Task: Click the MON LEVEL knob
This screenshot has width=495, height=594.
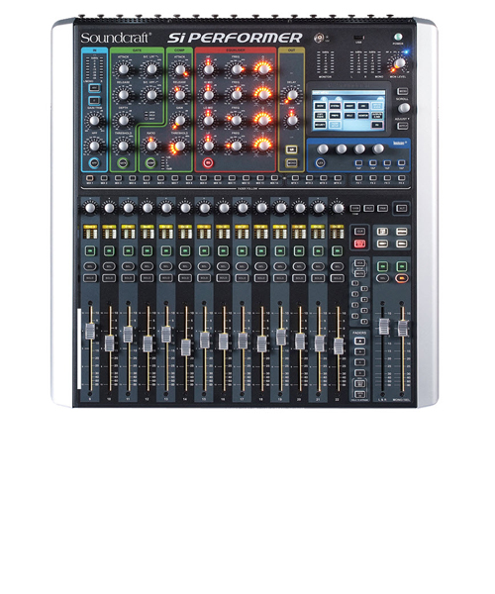Action: [x=399, y=63]
